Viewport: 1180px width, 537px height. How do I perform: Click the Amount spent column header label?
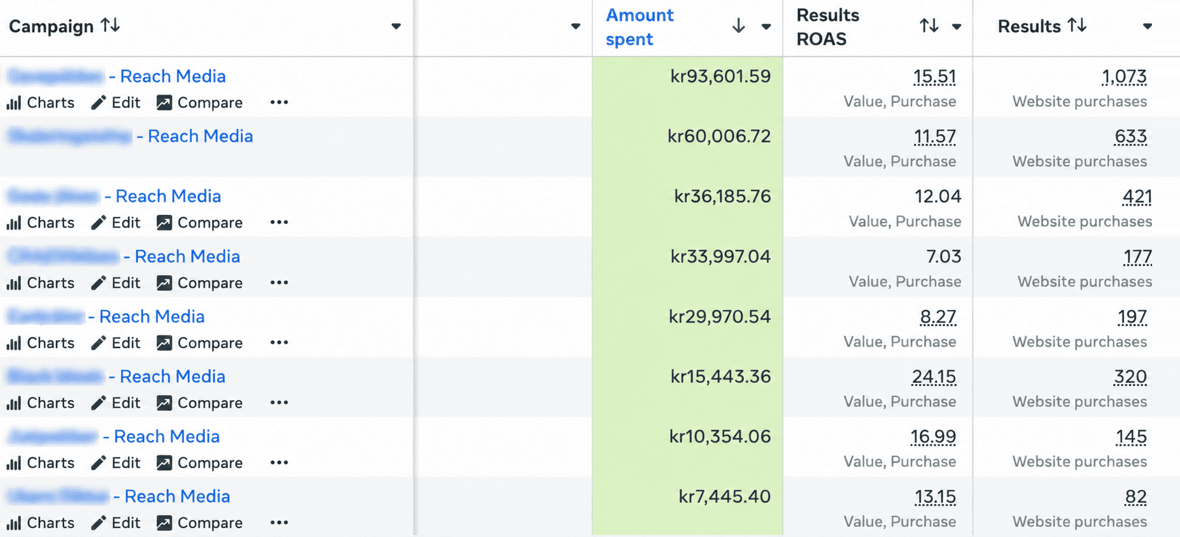pyautogui.click(x=639, y=27)
